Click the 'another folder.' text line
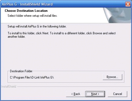 click(x=16, y=37)
